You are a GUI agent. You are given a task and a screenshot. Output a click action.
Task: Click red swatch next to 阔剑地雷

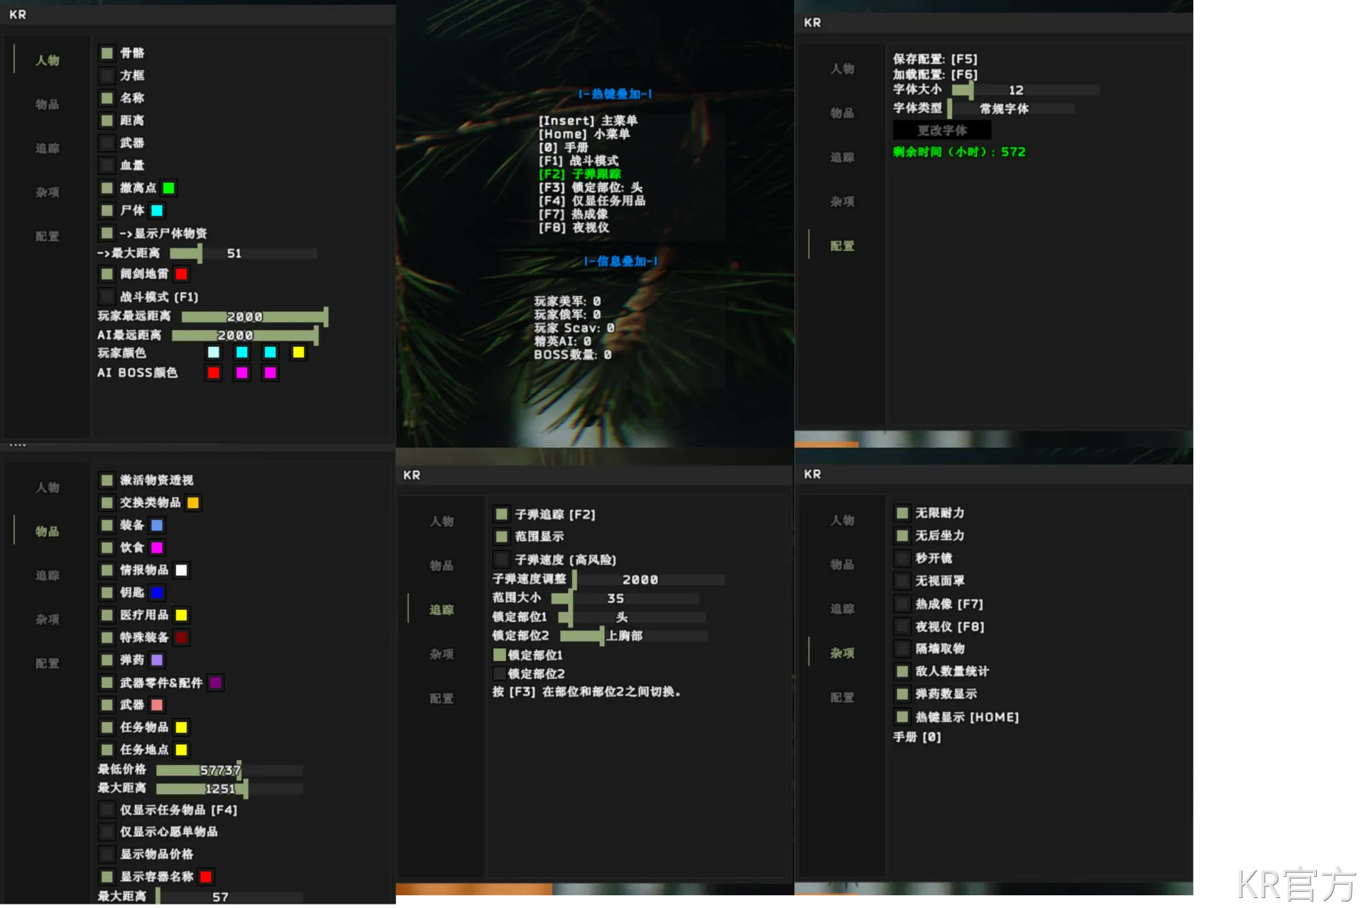click(182, 274)
